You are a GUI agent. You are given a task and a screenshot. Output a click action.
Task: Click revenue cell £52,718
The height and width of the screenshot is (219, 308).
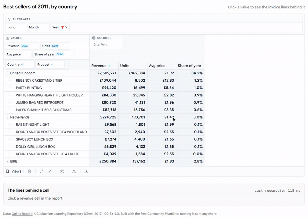(x=104, y=110)
